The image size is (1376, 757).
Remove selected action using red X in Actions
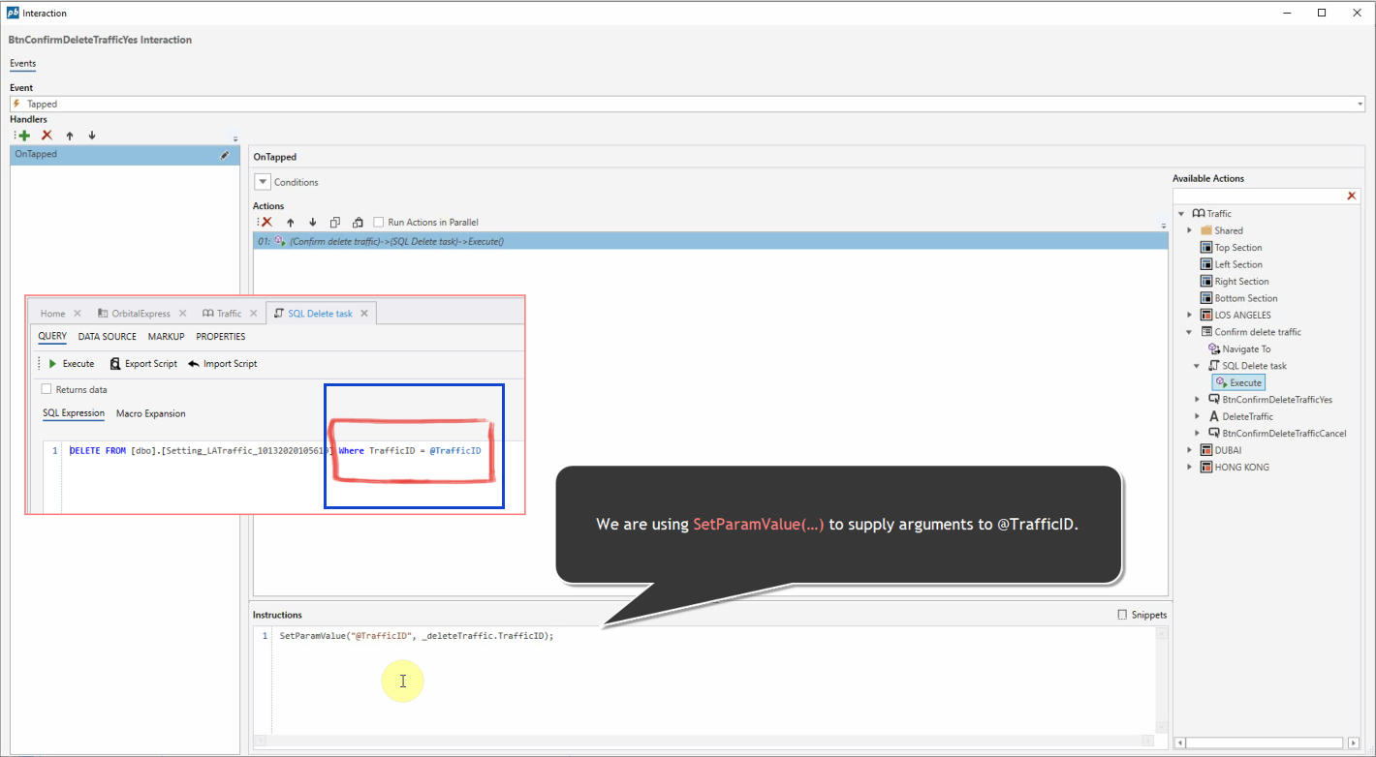coord(266,223)
